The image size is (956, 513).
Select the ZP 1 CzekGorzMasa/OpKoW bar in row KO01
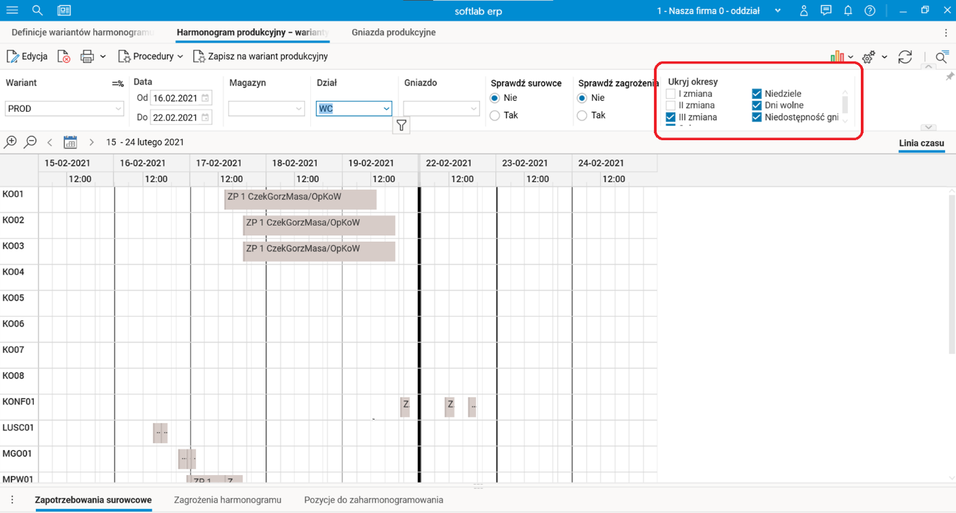[300, 200]
